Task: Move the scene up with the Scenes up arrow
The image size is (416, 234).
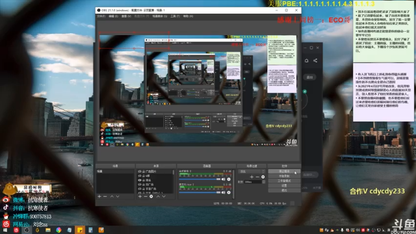Action: pyautogui.click(x=112, y=196)
